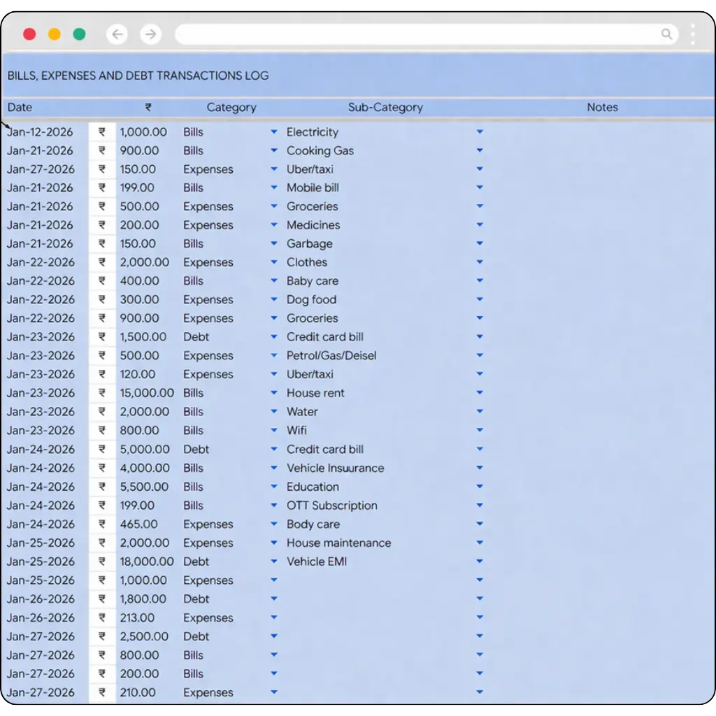Select the 5,500.00 amount cell for Education

click(143, 487)
